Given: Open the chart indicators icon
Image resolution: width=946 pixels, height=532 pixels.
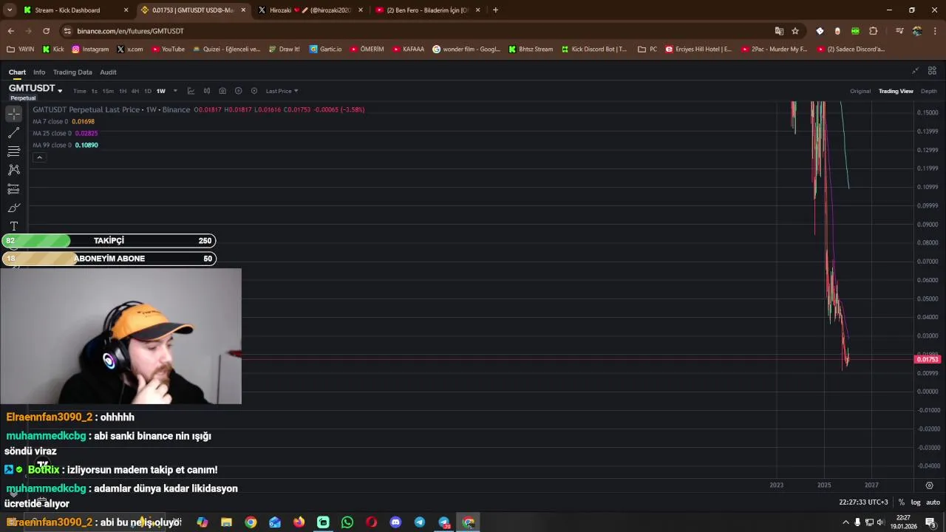Looking at the screenshot, I should [191, 91].
